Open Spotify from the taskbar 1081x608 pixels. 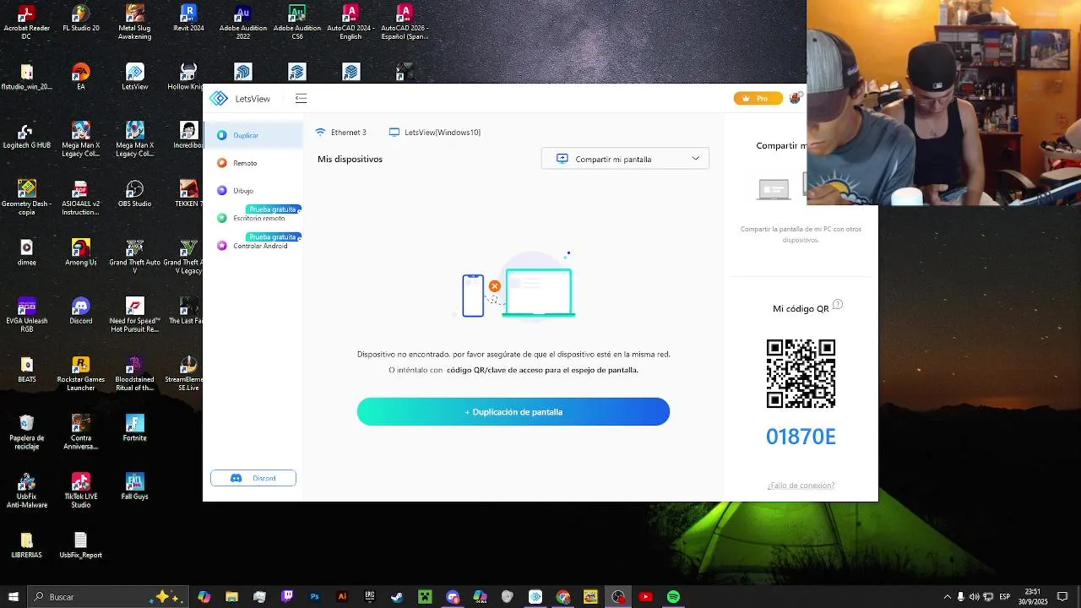[673, 597]
